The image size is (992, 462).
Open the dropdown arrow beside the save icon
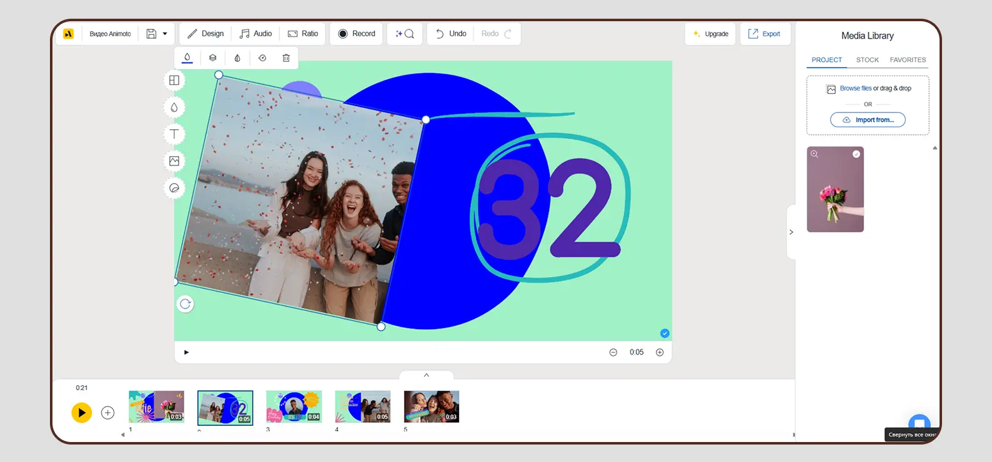165,34
